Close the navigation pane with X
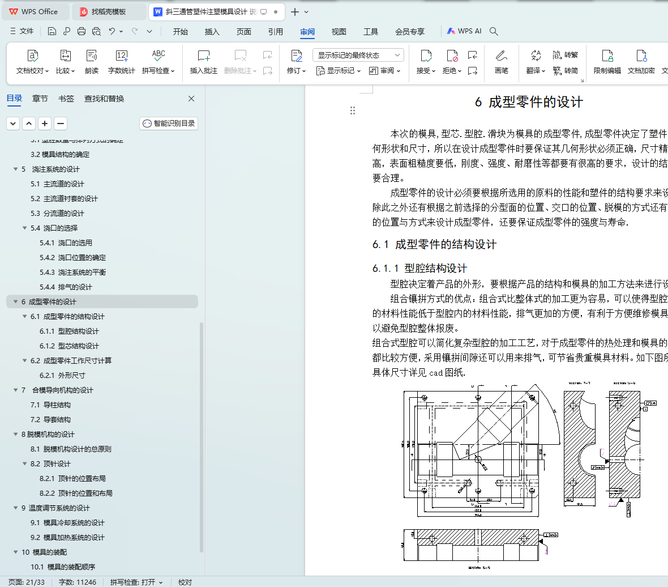The image size is (668, 587). (x=191, y=99)
